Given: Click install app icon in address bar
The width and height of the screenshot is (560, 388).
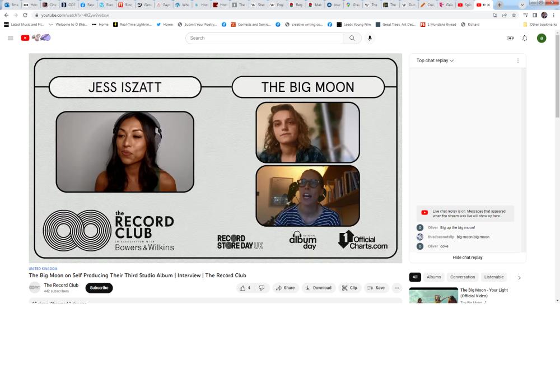Looking at the screenshot, I should point(495,15).
